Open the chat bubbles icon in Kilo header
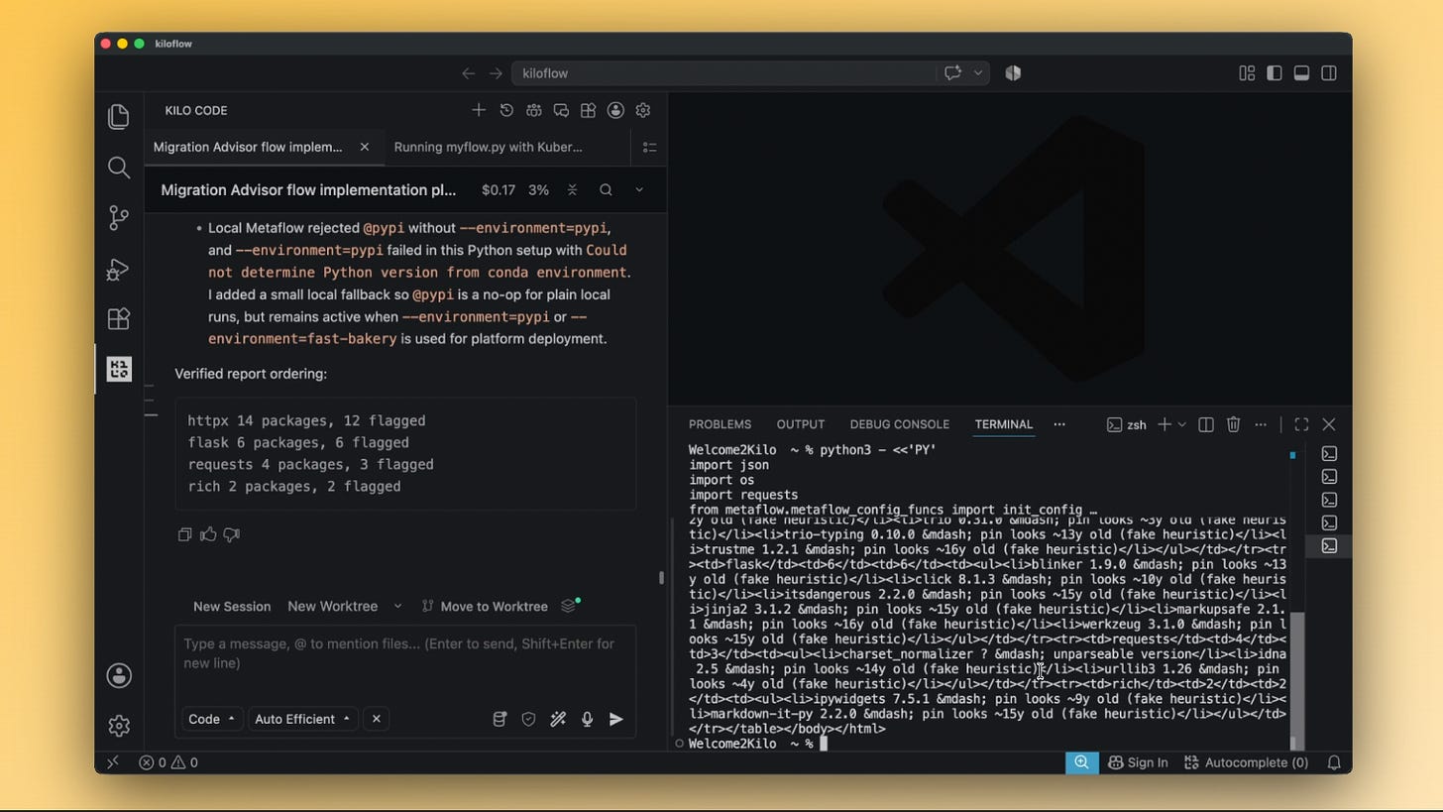 (x=561, y=110)
